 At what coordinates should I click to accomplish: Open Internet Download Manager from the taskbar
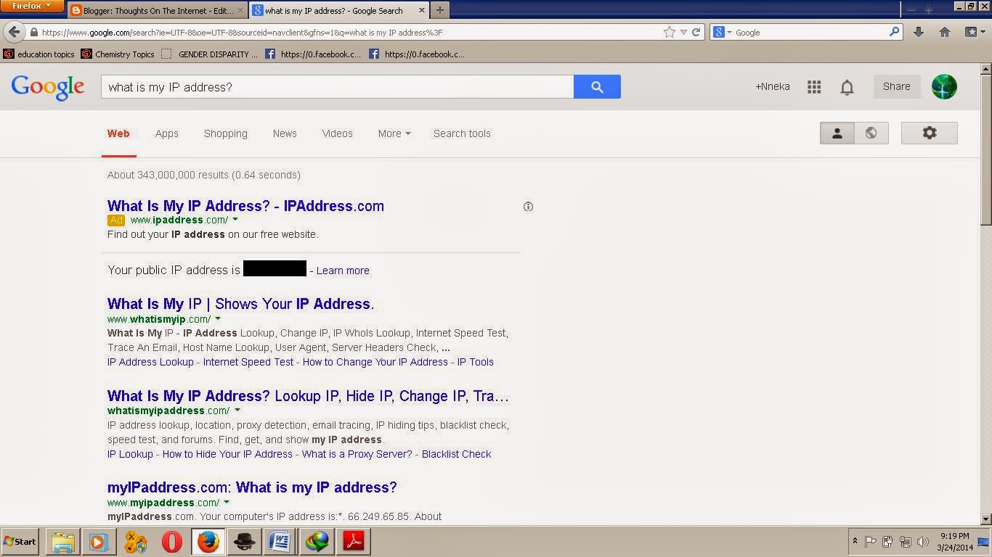(317, 542)
